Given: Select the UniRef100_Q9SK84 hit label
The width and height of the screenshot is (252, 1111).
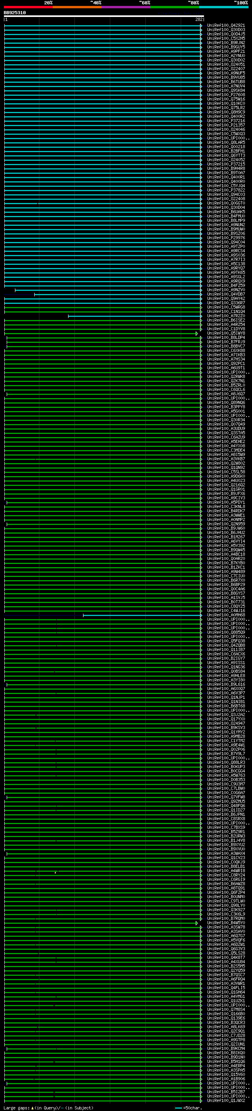Looking at the screenshot, I should (226, 90).
